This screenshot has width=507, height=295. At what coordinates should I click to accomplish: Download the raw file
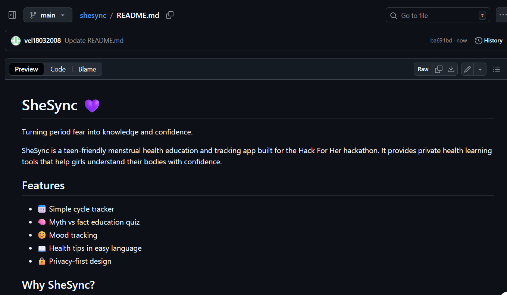tap(451, 69)
